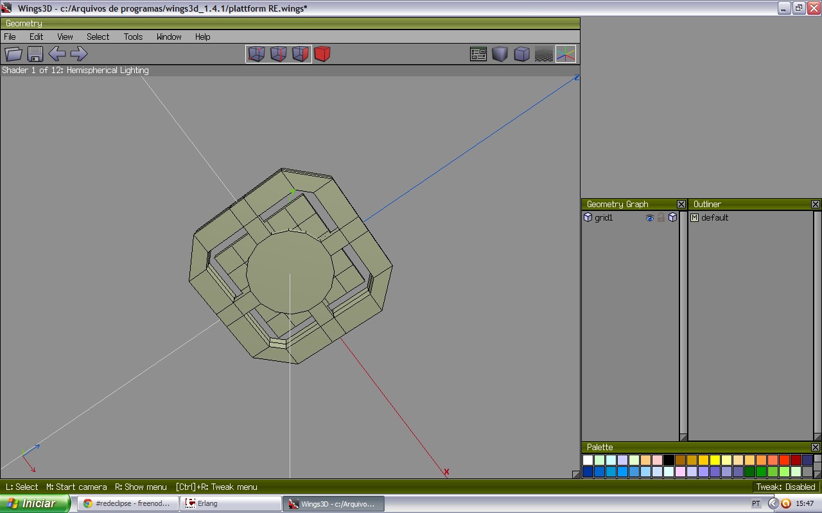Select the default material in Outliner
The width and height of the screenshot is (822, 513).
pos(714,218)
